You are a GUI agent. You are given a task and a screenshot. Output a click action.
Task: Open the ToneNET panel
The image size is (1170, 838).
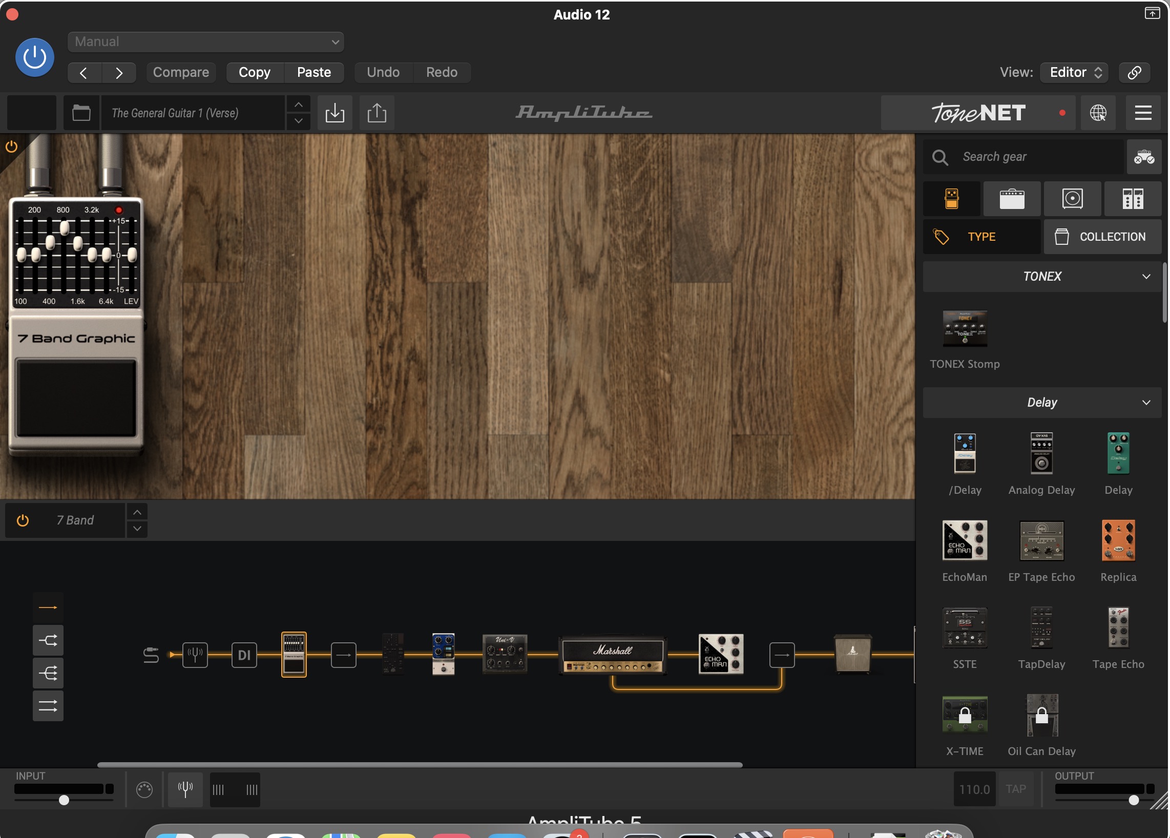tap(979, 113)
